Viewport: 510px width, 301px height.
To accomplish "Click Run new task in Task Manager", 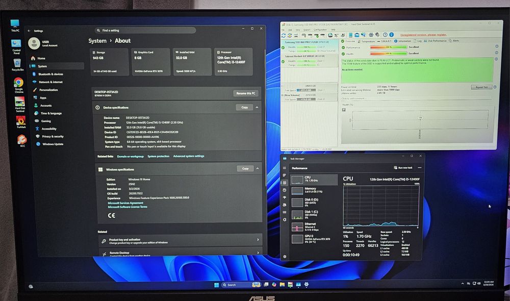I will [x=403, y=167].
